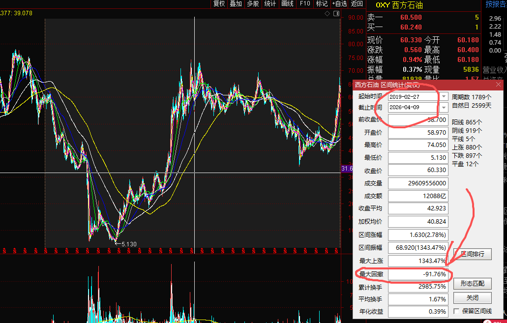Open the 多股 multi-stock view
Screen dimensions: 507x323
(x=252, y=4)
